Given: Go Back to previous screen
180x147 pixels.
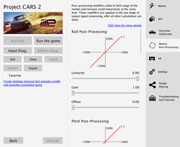Looking at the screenshot, I should click(13, 141).
